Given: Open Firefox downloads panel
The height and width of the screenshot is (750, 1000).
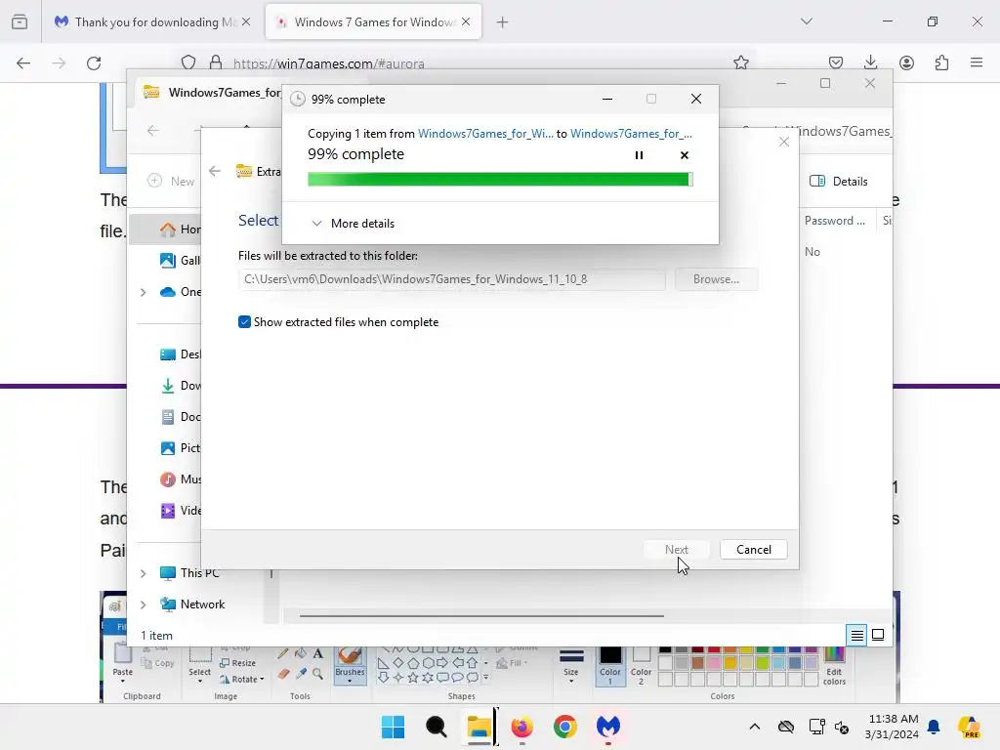Looking at the screenshot, I should tap(870, 62).
